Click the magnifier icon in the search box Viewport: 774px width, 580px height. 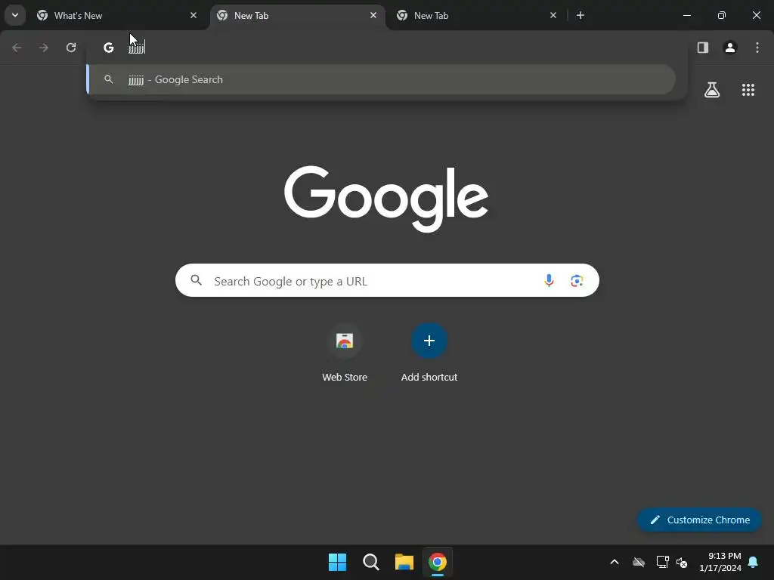point(197,281)
